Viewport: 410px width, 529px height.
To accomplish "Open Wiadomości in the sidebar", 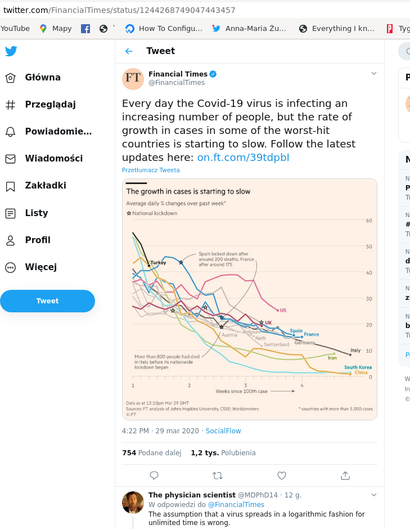I will point(53,159).
